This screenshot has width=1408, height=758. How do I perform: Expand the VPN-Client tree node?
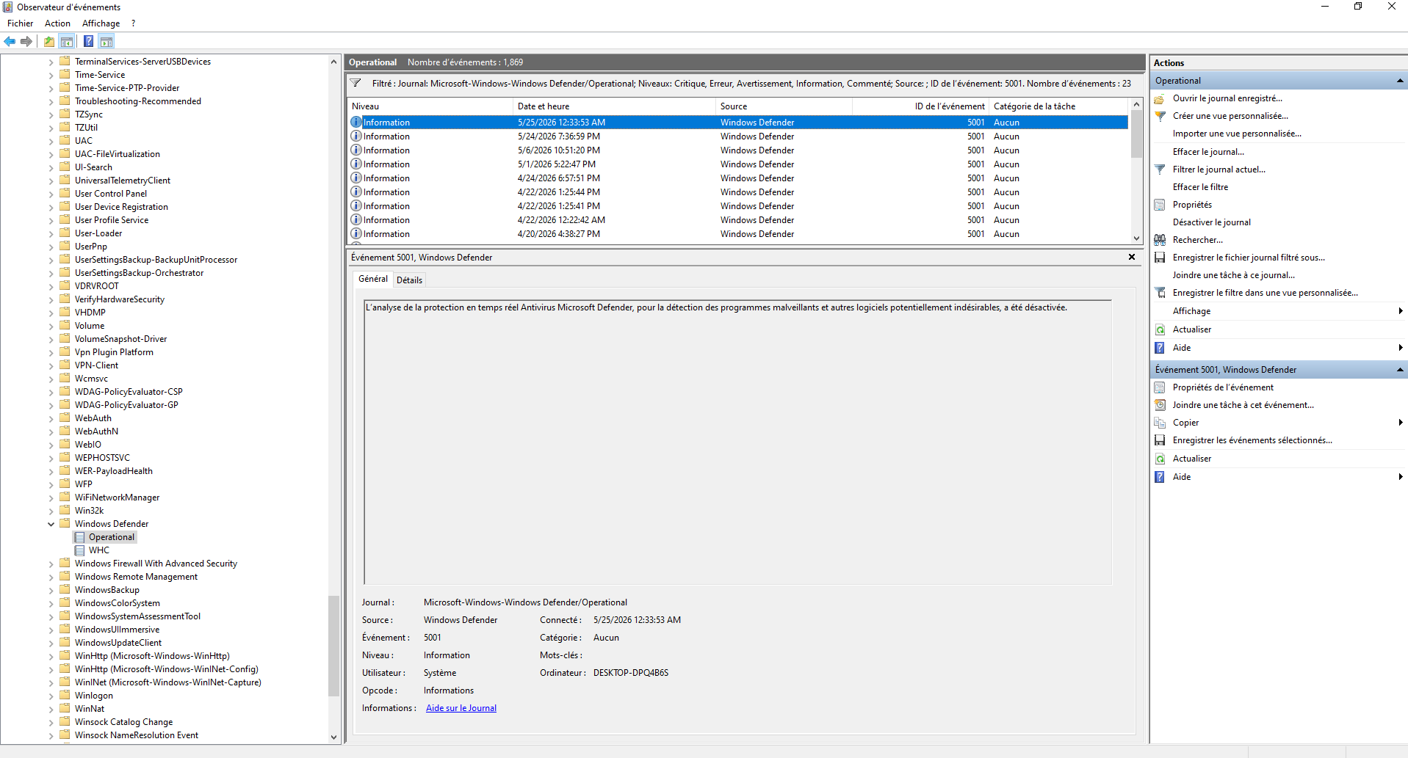tap(51, 365)
